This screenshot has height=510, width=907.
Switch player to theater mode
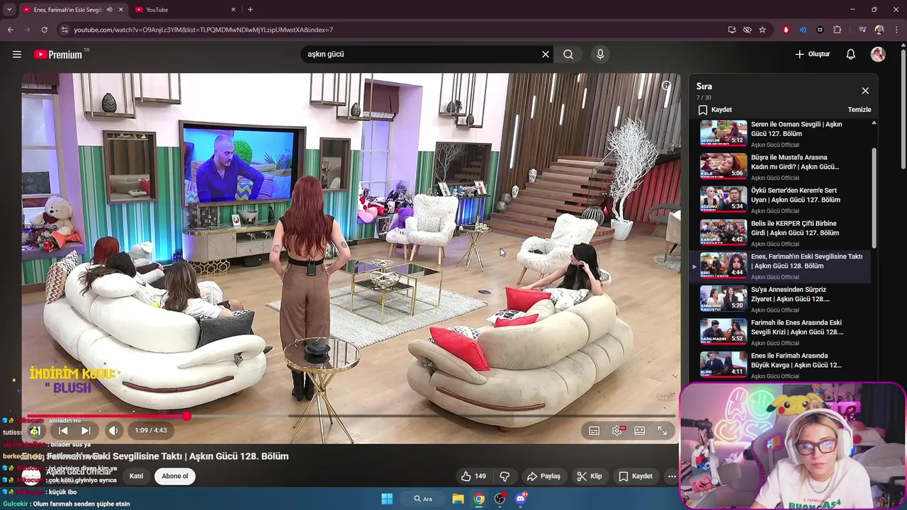click(x=640, y=430)
